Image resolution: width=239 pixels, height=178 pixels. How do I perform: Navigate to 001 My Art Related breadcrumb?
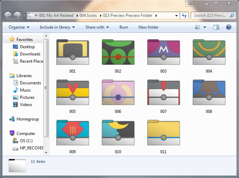56,15
